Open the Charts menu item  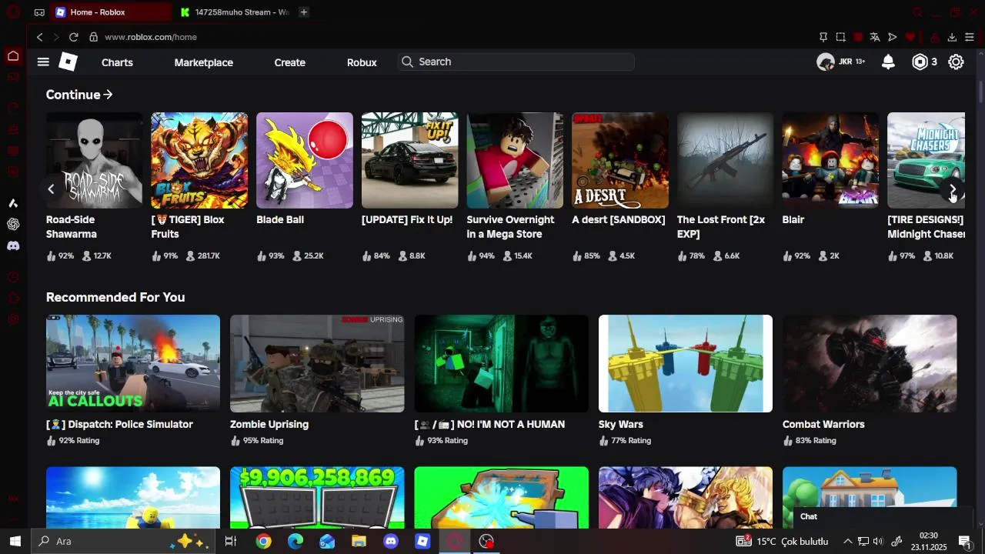click(117, 62)
